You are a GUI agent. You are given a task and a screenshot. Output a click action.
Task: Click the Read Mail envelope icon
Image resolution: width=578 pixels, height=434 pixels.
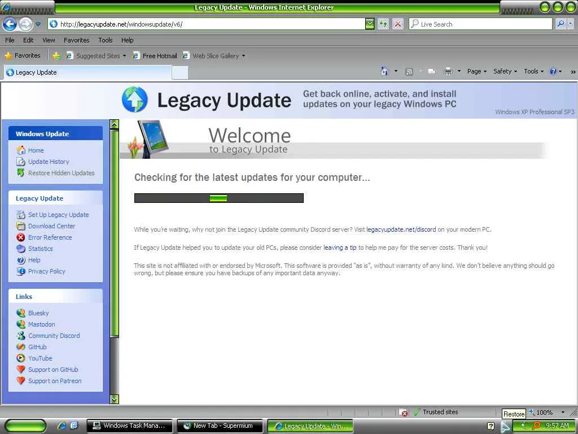pyautogui.click(x=432, y=72)
